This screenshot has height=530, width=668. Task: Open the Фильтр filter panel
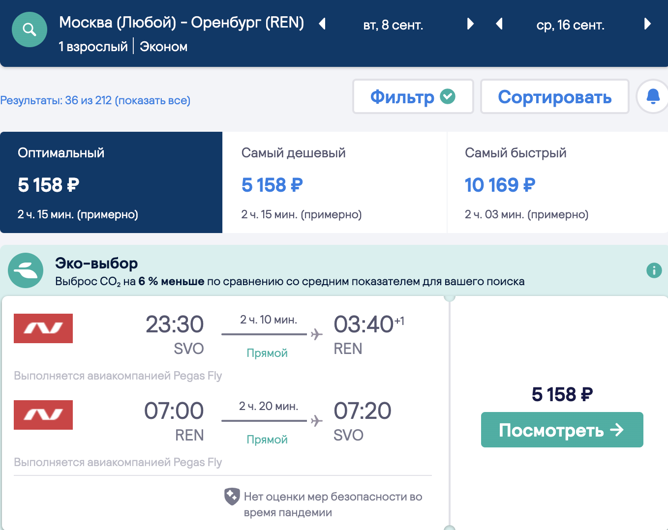[402, 97]
